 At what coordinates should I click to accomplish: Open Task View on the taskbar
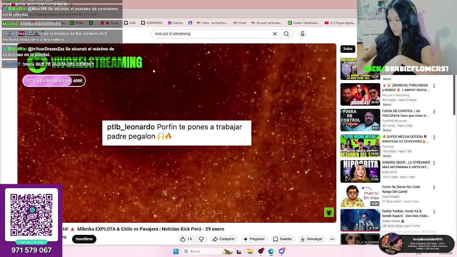pyautogui.click(x=239, y=251)
